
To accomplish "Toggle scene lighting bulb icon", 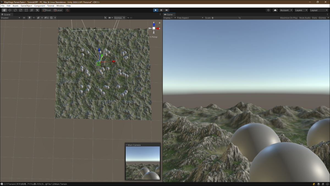I will 30,18.
